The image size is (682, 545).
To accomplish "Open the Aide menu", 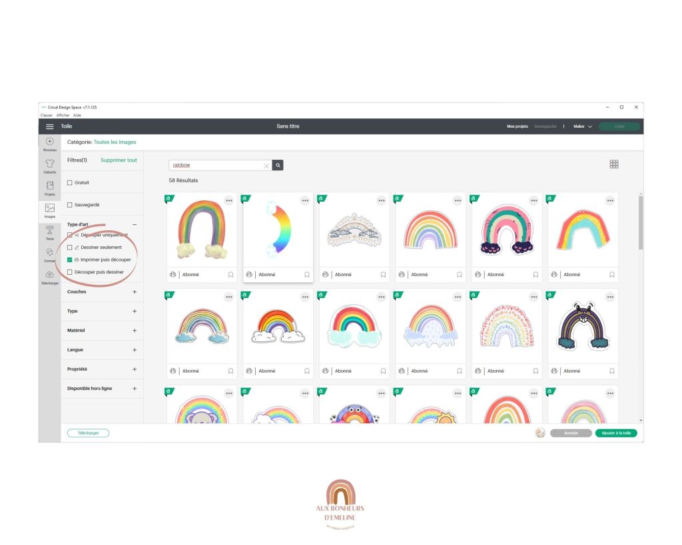I will click(77, 115).
